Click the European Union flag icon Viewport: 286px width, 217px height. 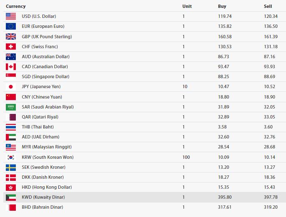pos(11,26)
